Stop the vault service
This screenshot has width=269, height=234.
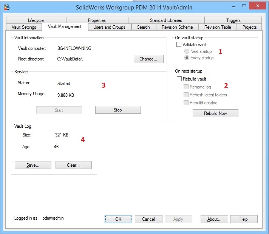(x=118, y=110)
